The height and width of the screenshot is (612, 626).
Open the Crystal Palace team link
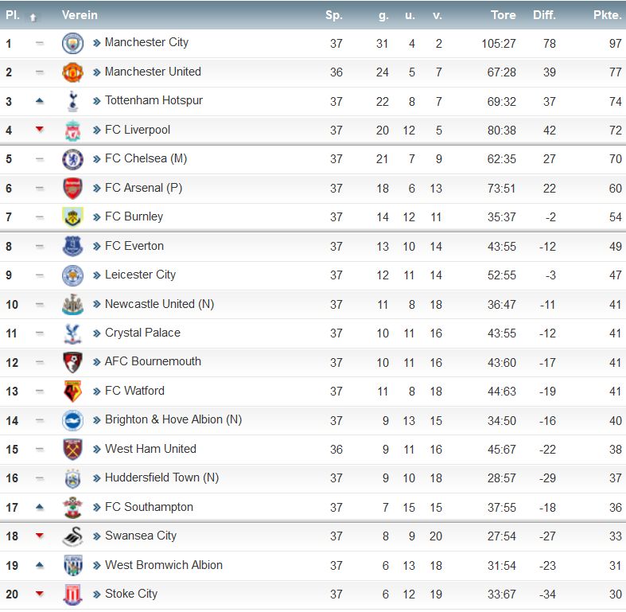click(x=142, y=333)
